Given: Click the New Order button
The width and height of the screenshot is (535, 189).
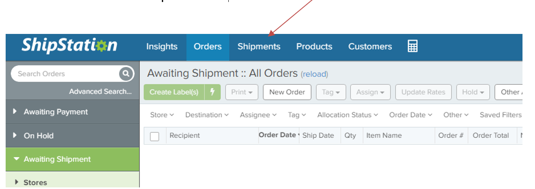Looking at the screenshot, I should (287, 92).
